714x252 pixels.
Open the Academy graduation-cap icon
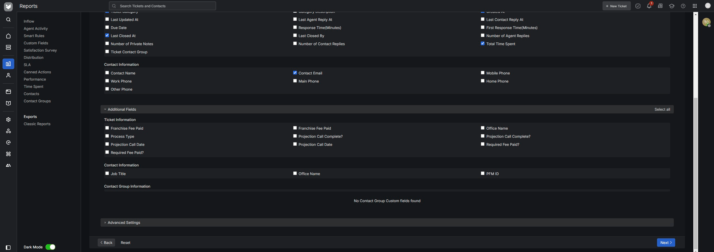[672, 6]
